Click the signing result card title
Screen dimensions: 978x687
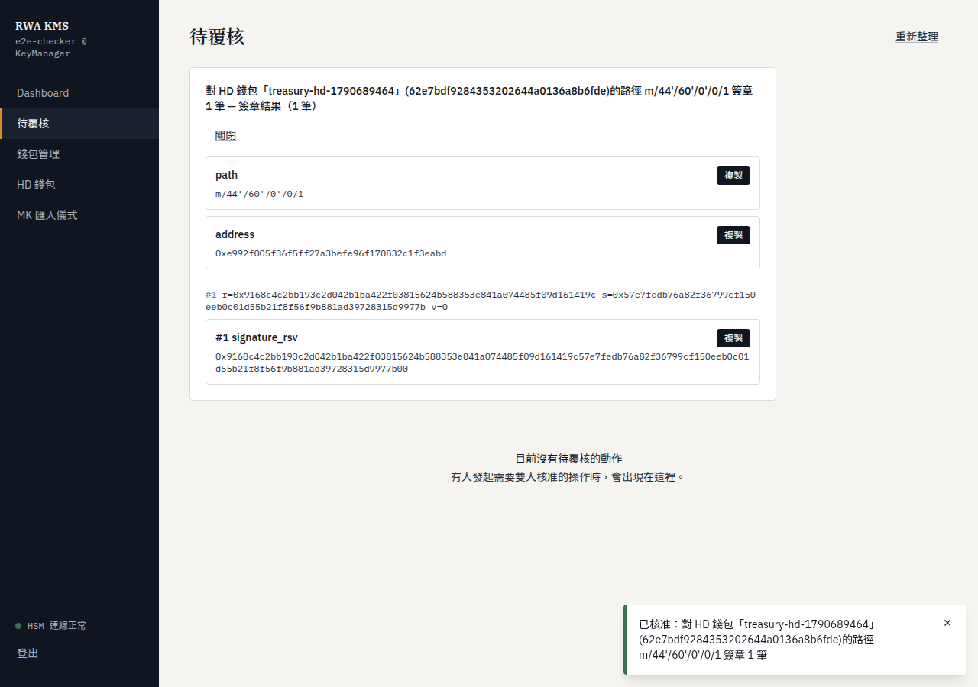pyautogui.click(x=479, y=98)
